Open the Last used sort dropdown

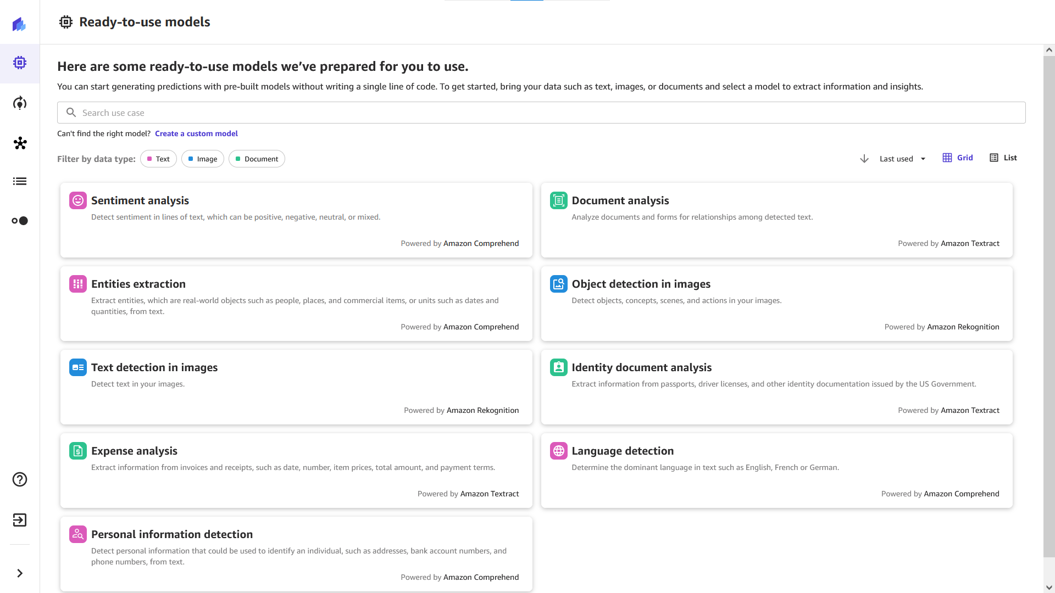click(x=902, y=159)
